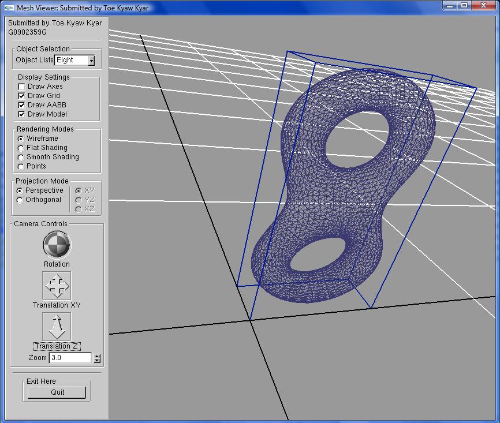The width and height of the screenshot is (500, 423).
Task: Click 'Submitted by Toe Kyaw Kyar' panel text
Action: pos(55,23)
